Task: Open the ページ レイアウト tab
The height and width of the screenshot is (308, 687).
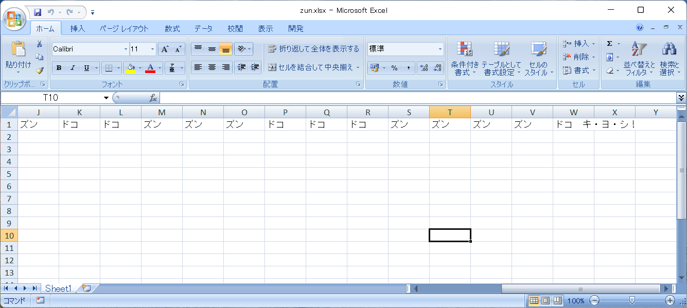Action: coord(124,29)
